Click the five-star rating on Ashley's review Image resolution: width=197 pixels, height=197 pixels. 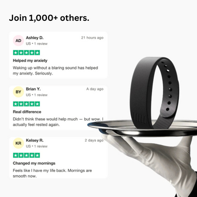(x=27, y=52)
